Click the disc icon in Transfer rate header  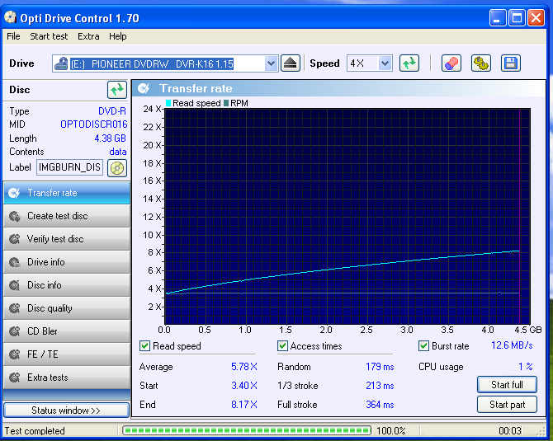pos(144,88)
